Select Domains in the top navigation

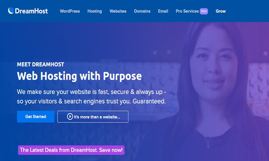coord(142,11)
